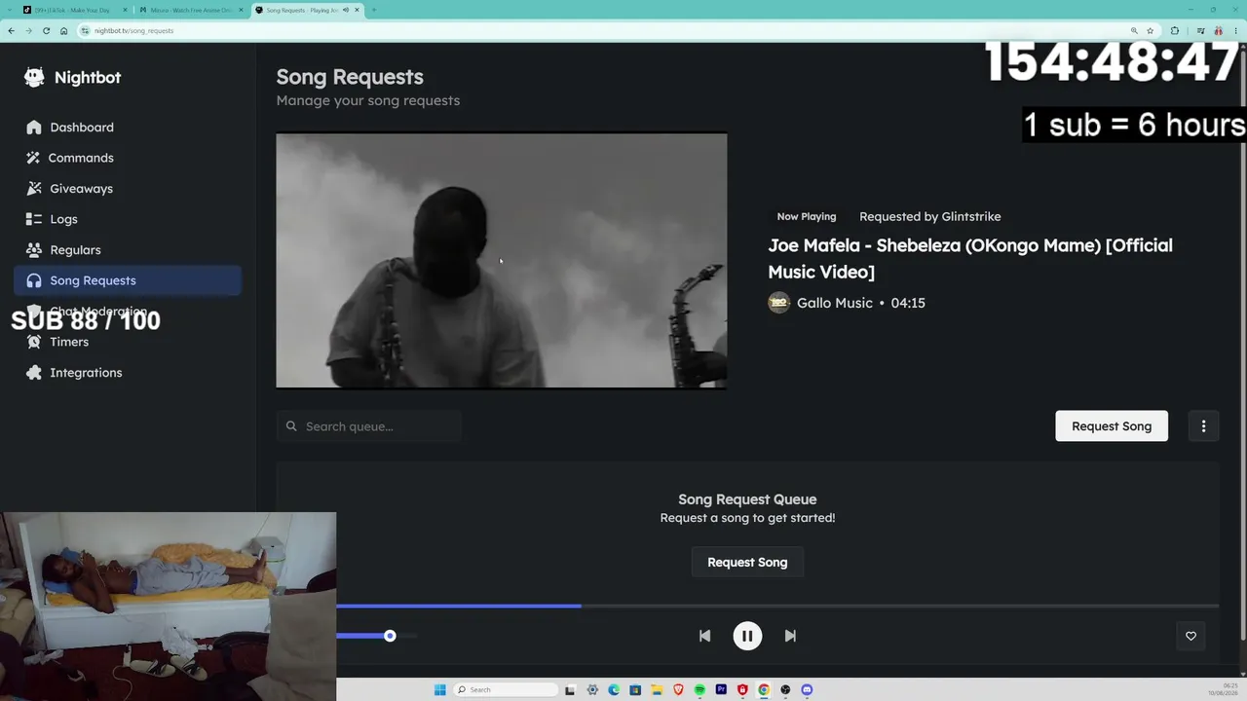Open the tab search dropdown arrow
This screenshot has height=701, width=1247.
(x=8, y=10)
